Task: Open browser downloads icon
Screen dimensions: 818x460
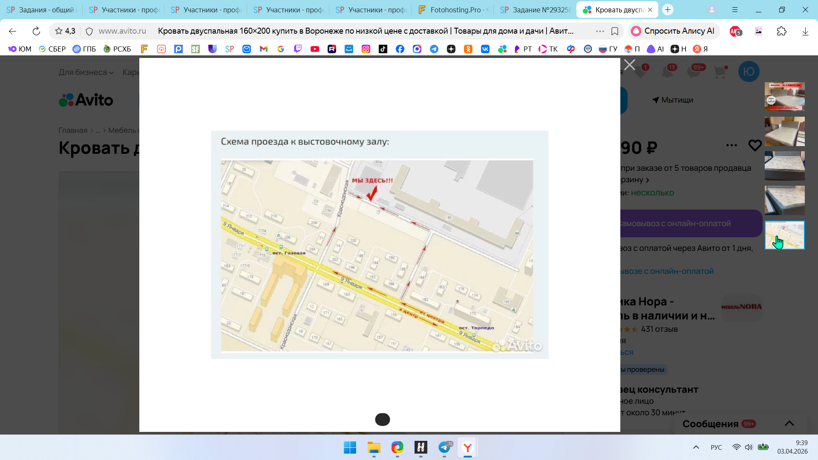Action: [805, 31]
